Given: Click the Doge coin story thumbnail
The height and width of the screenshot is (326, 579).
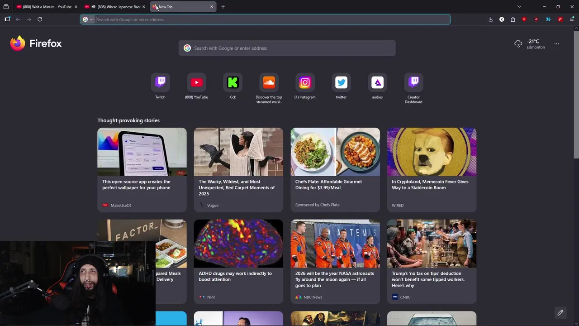Looking at the screenshot, I should pos(432,152).
